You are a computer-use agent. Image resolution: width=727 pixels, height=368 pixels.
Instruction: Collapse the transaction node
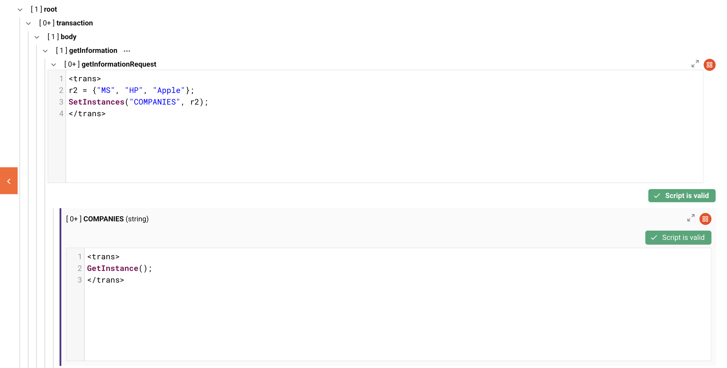click(28, 23)
